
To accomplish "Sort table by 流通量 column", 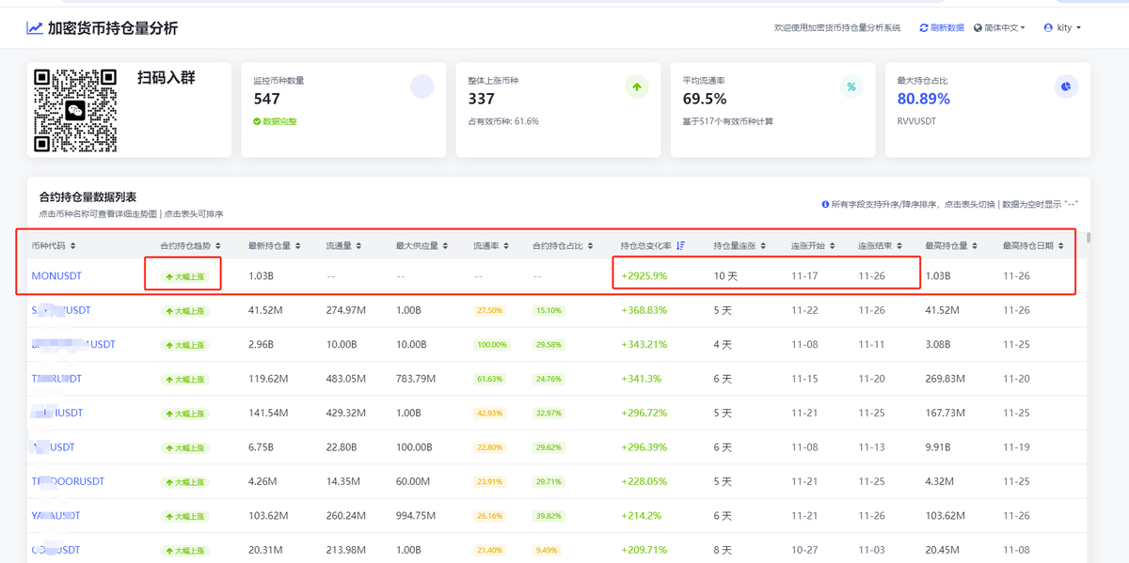I will click(343, 246).
